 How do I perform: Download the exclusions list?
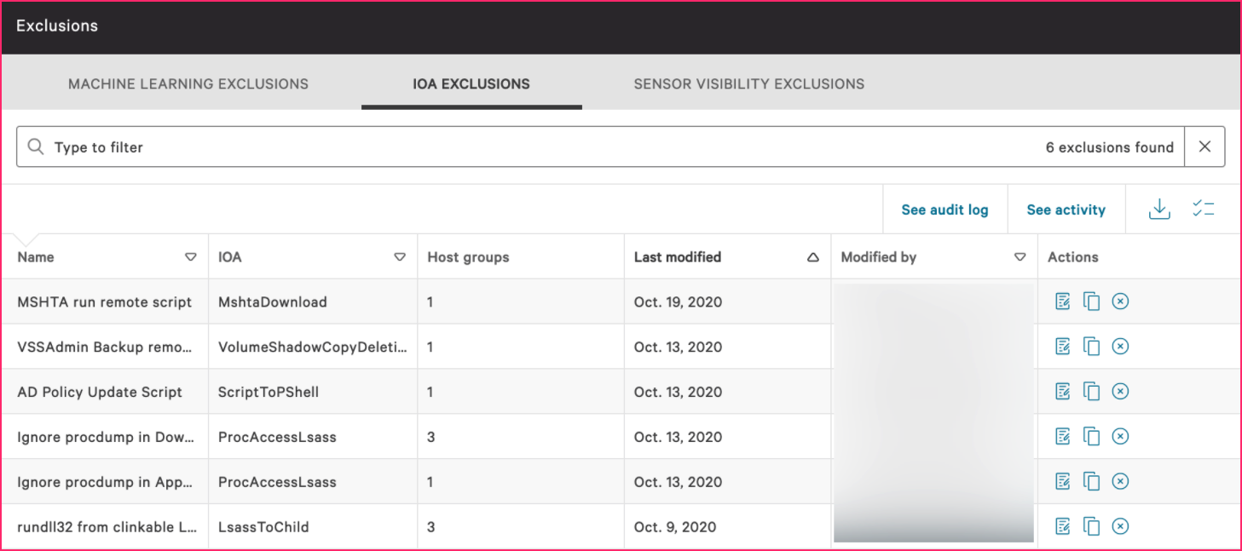coord(1159,209)
